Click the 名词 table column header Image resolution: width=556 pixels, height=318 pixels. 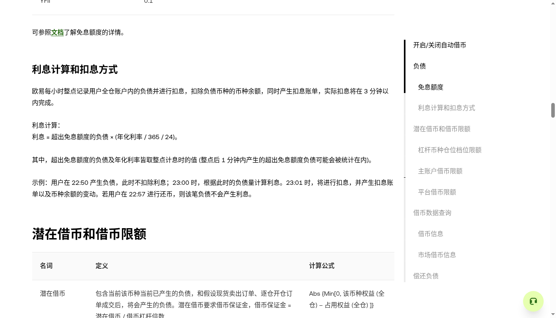(x=46, y=266)
